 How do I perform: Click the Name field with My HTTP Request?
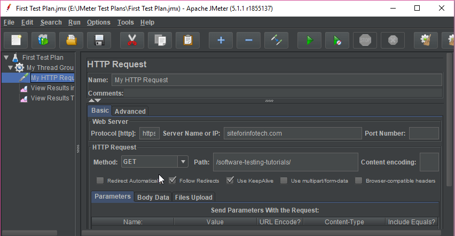pos(277,80)
